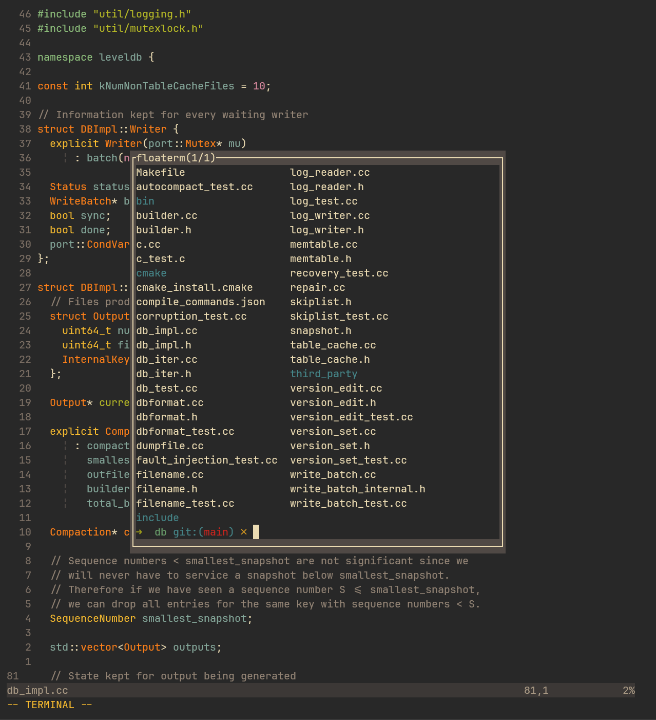656x720 pixels.
Task: Click the 2% scroll position indicator
Action: [628, 690]
